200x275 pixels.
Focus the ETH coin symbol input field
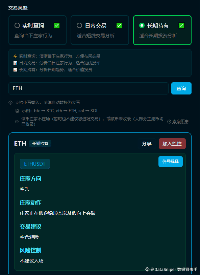89,88
